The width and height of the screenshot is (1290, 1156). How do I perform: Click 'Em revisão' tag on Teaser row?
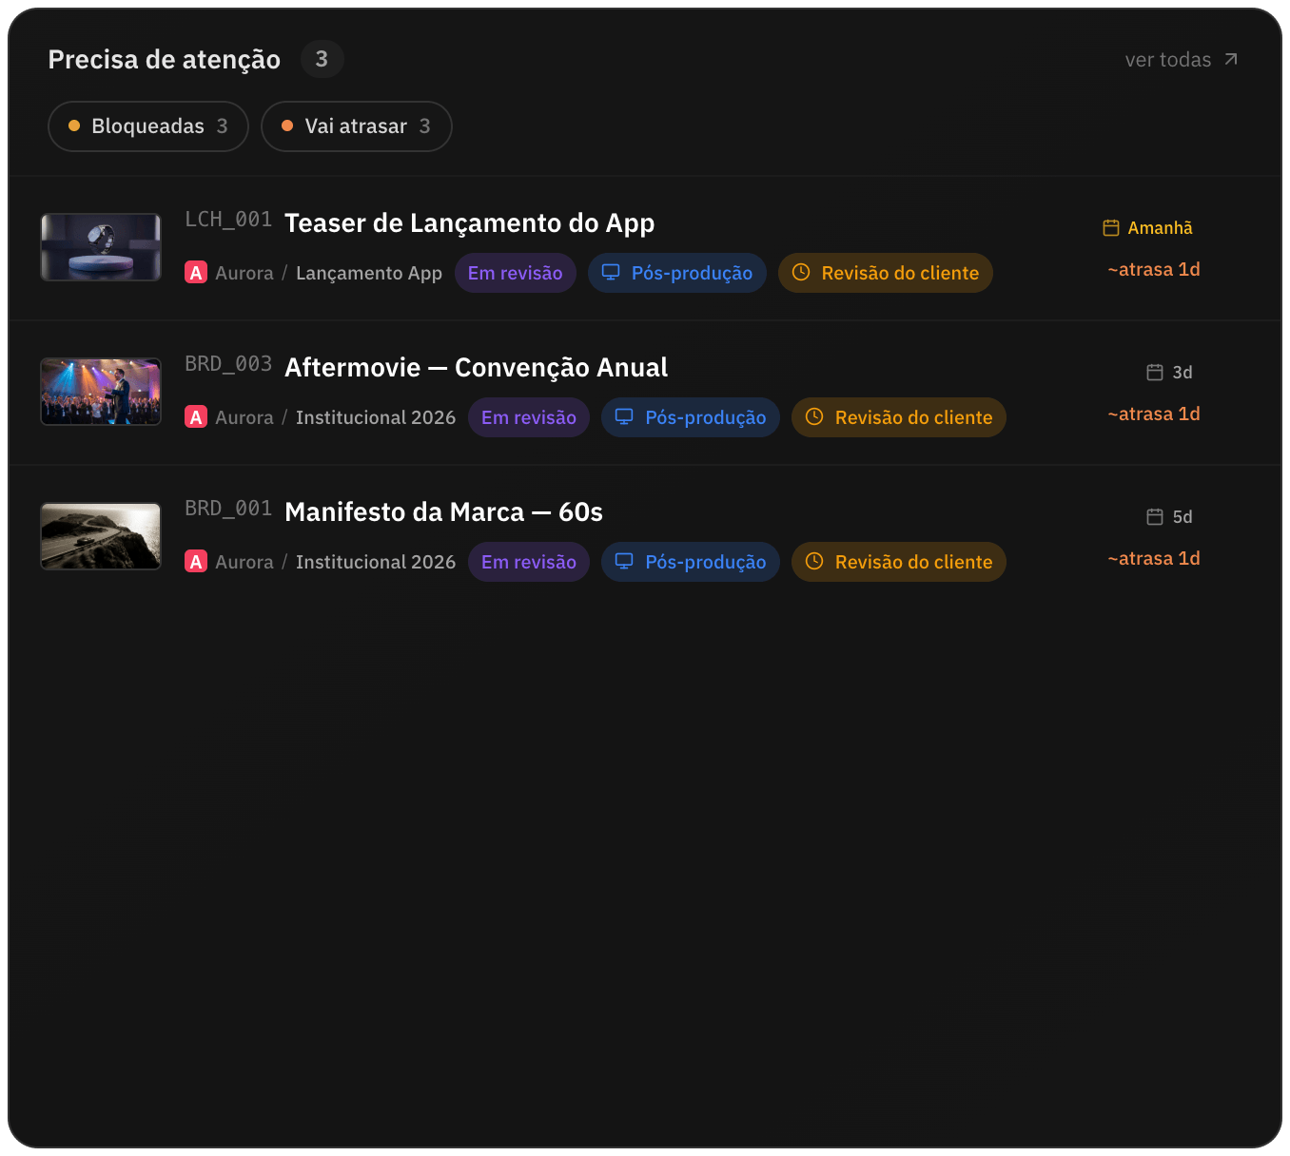pos(516,273)
